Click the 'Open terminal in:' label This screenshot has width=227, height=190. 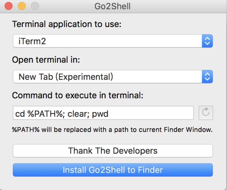tap(46, 60)
